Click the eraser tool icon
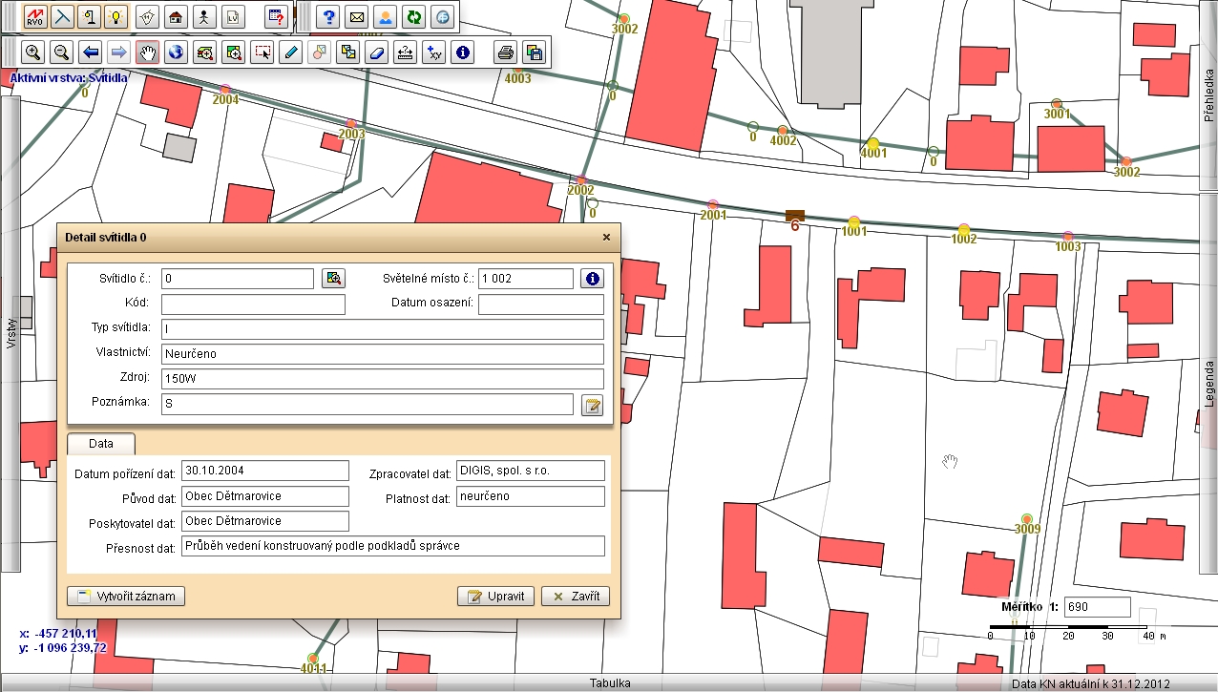Screen dimensions: 1218x692 377,52
